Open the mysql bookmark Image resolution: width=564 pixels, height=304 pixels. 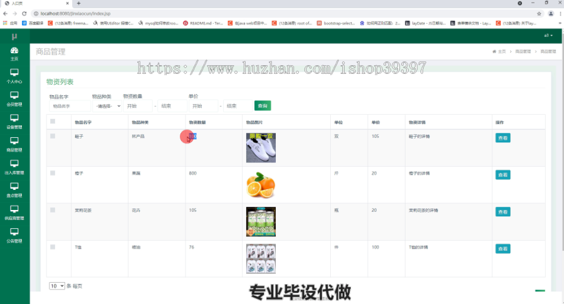point(159,23)
